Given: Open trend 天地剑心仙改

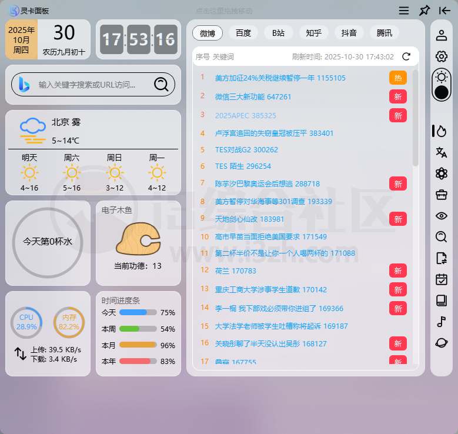Looking at the screenshot, I should (x=249, y=219).
